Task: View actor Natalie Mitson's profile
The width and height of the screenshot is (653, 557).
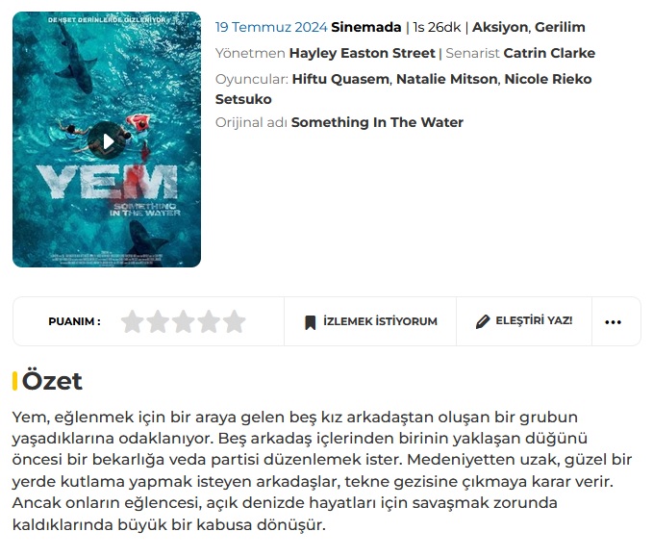Action: (446, 79)
